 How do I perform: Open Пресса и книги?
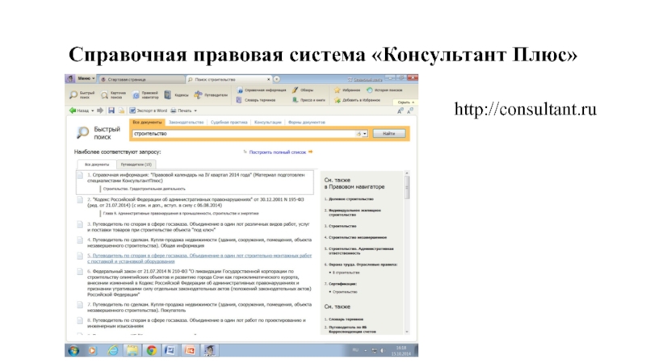308,100
